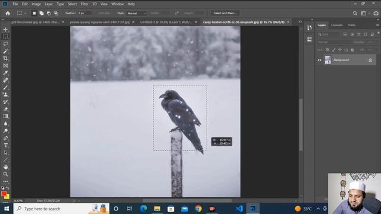Select the Hand tool

click(x=5, y=167)
